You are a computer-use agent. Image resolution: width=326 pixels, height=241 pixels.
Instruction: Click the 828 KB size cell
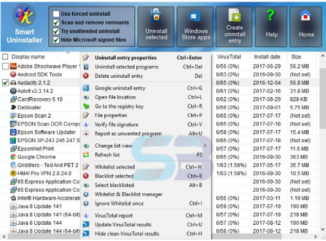pos(298,99)
